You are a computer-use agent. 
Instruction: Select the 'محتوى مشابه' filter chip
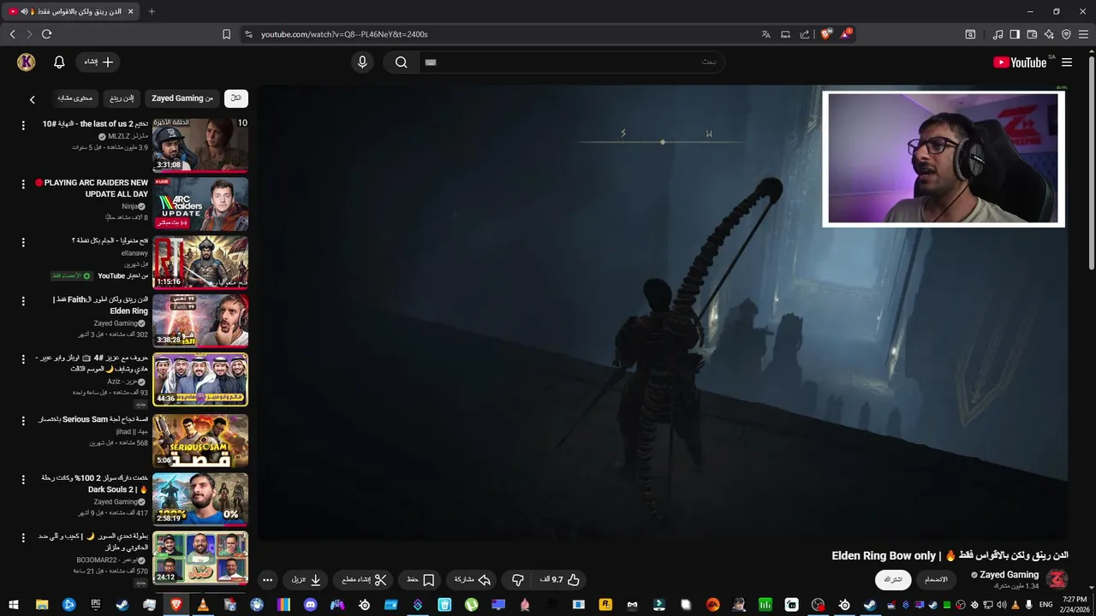(74, 98)
